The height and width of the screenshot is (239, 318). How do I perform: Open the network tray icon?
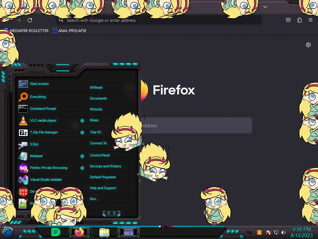[x=276, y=232]
